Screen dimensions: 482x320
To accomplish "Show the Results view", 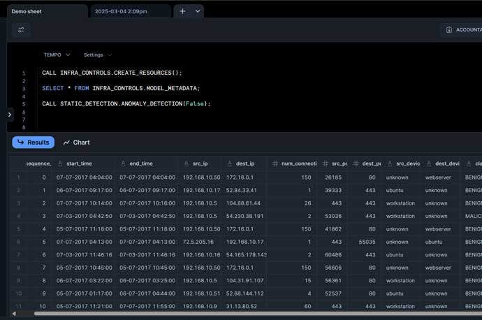I will pos(33,143).
